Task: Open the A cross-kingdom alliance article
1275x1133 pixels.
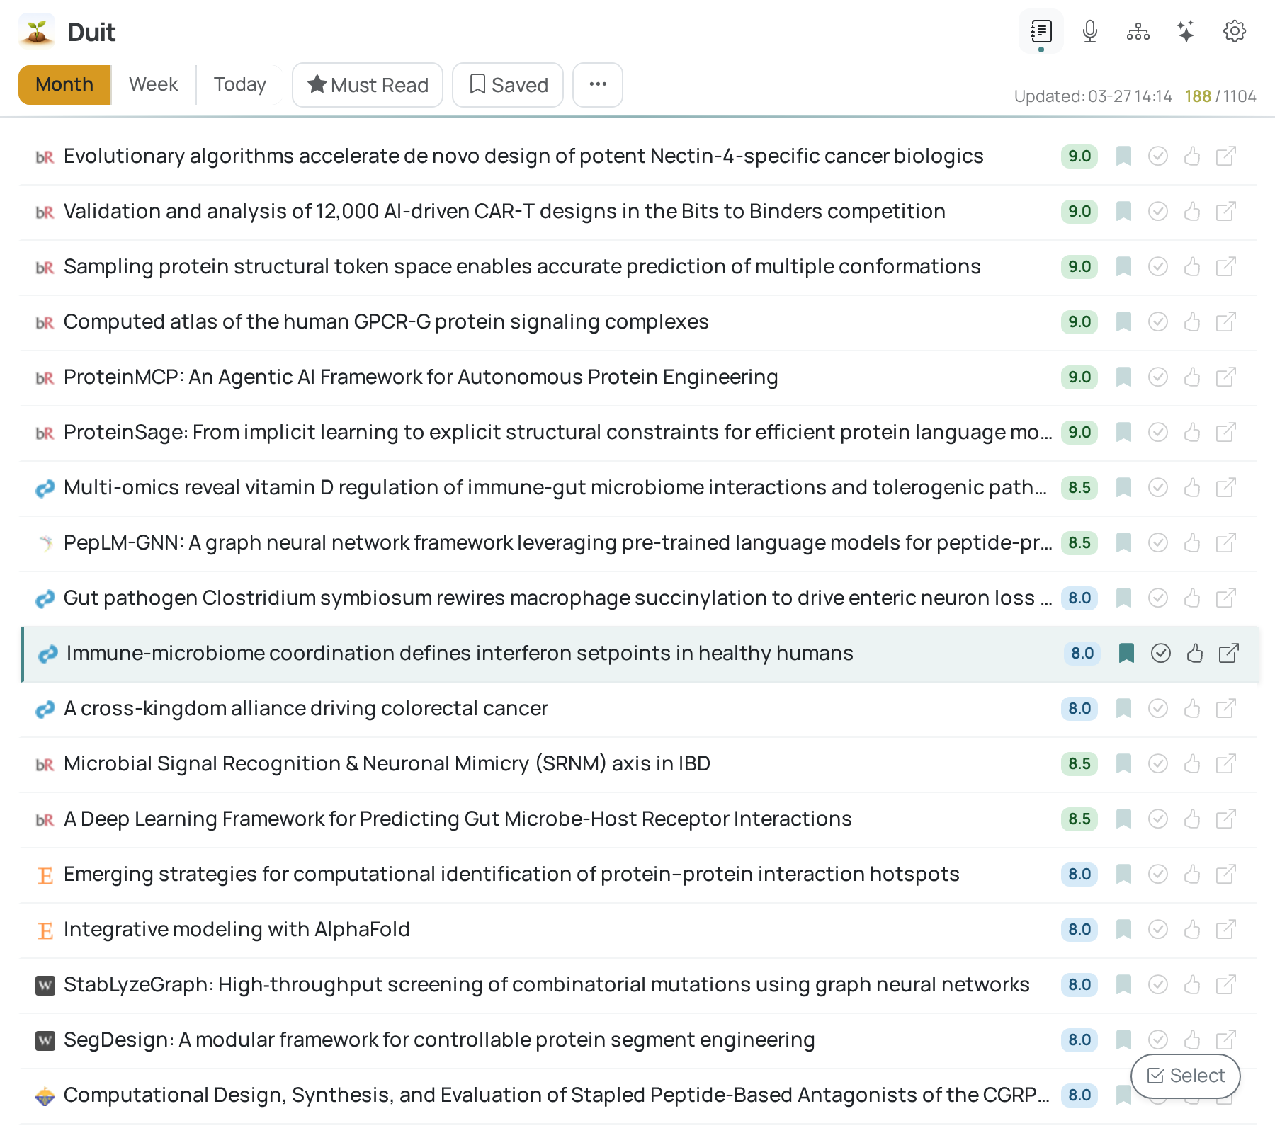Action: click(306, 708)
